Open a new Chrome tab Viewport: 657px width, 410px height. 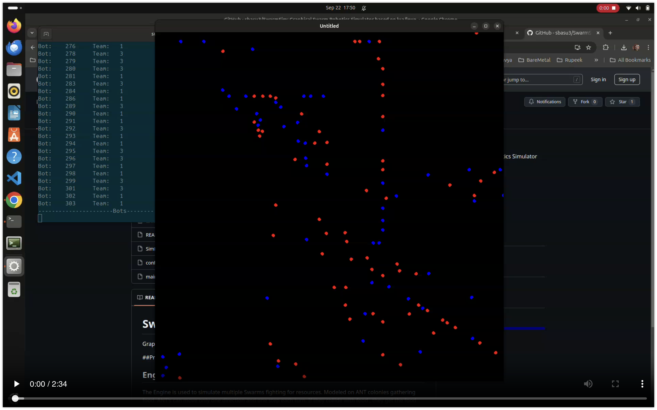610,33
